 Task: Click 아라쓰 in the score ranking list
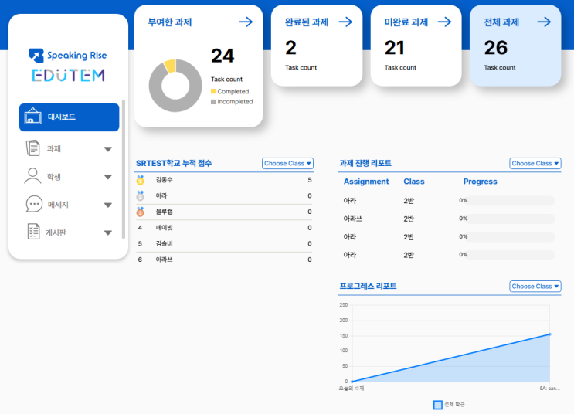pyautogui.click(x=164, y=260)
